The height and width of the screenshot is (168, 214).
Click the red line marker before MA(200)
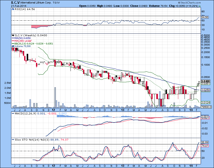13,41
